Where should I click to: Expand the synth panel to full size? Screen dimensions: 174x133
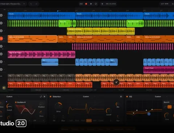(x=41, y=97)
